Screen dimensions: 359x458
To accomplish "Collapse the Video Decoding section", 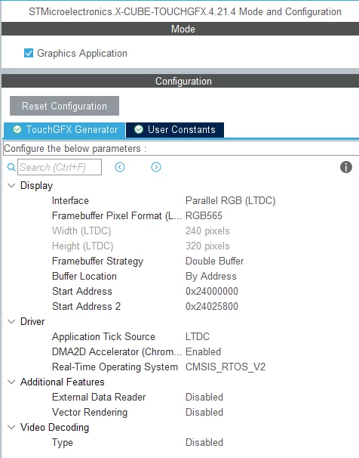I will (x=11, y=427).
